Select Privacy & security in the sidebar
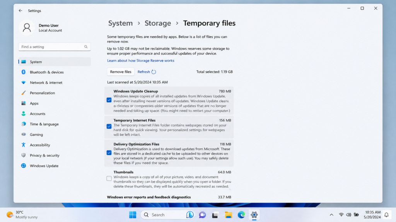 coord(55,155)
